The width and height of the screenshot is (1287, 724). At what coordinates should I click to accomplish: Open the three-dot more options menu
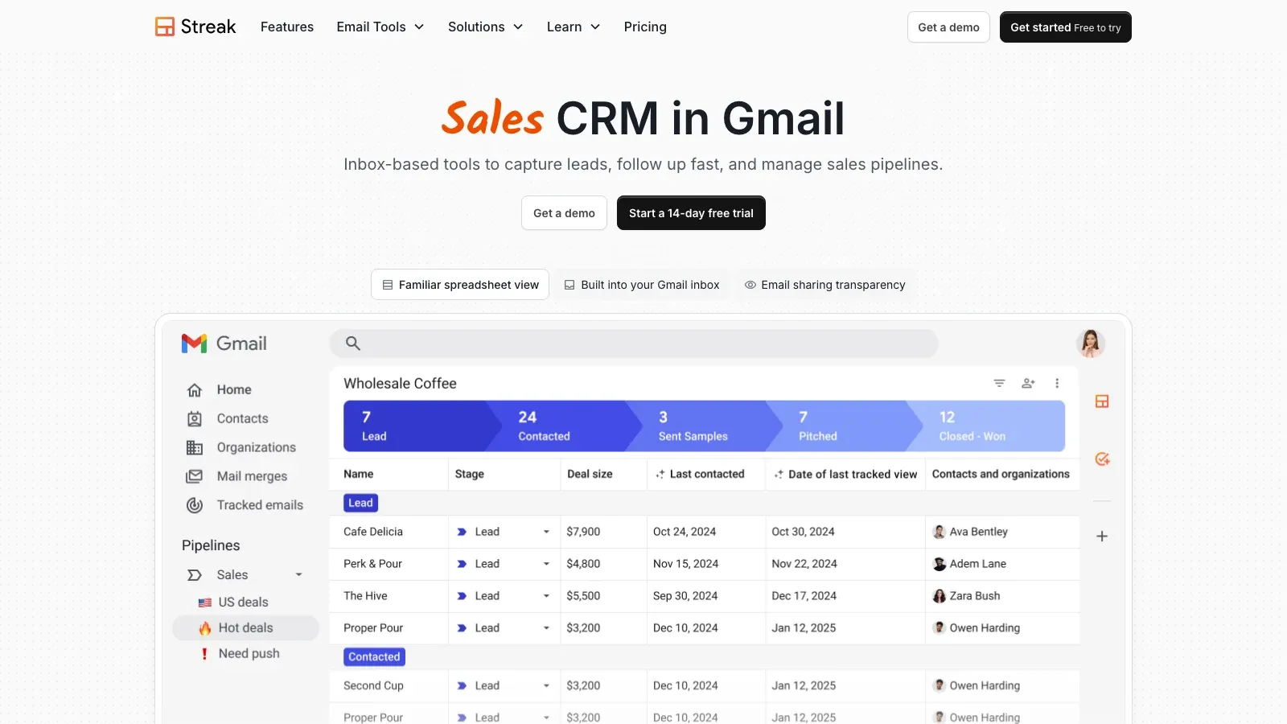click(1057, 384)
